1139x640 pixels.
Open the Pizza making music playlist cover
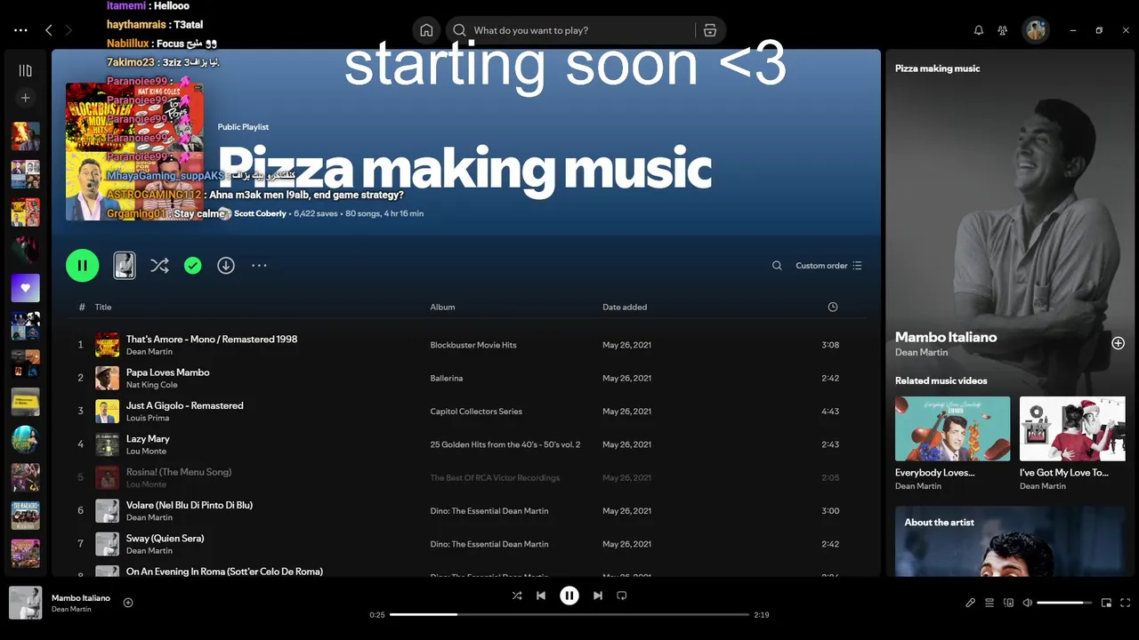click(x=134, y=152)
